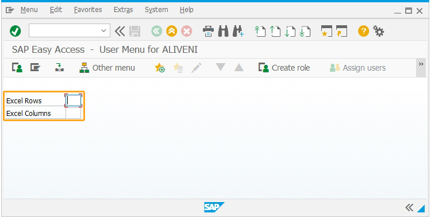
Task: Click the Find Next binoculars-plus icon
Action: 238,31
